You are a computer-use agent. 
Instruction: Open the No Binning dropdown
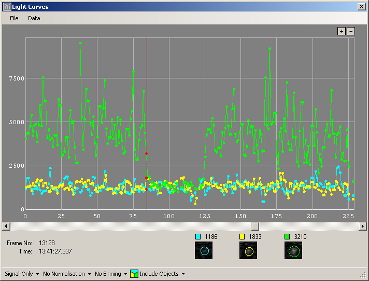(x=111, y=274)
